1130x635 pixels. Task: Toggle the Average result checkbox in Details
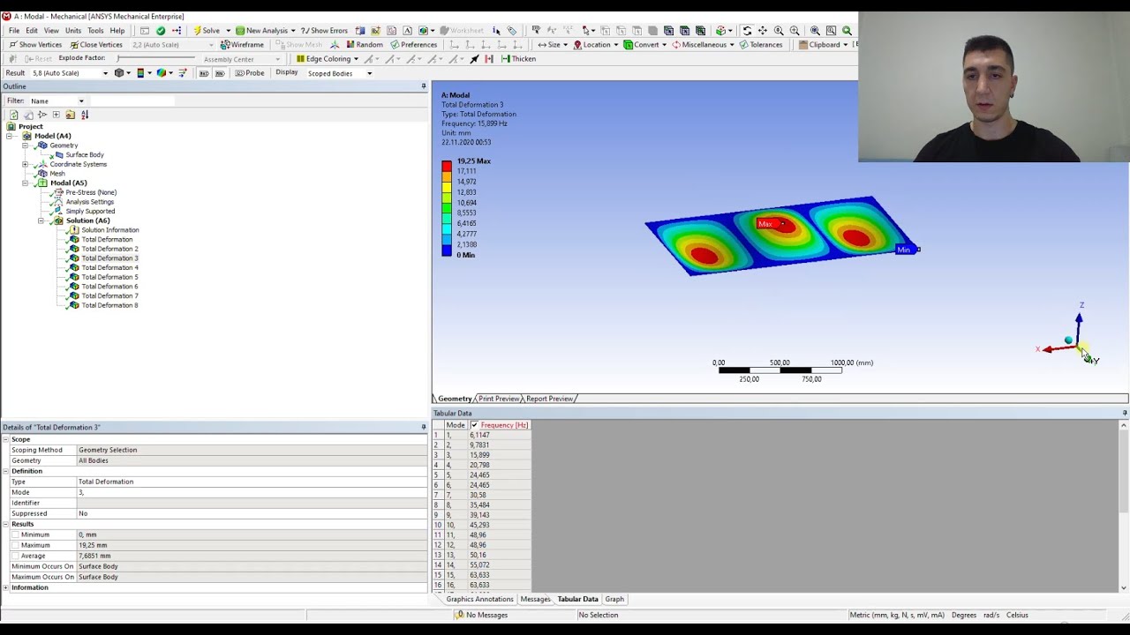click(x=15, y=556)
